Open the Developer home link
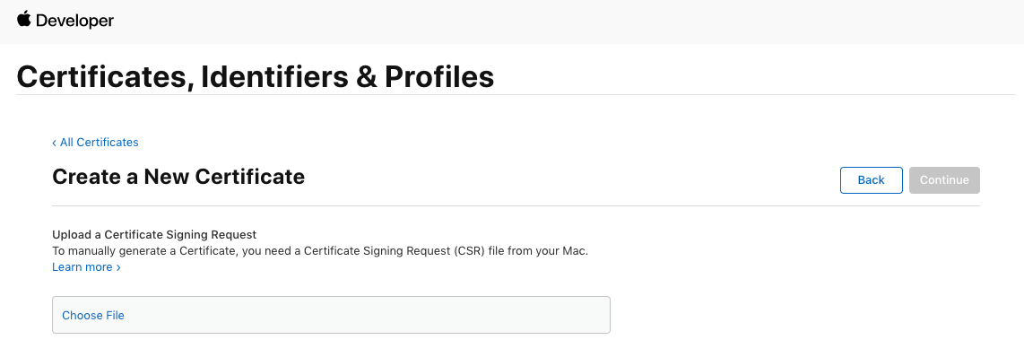This screenshot has width=1024, height=357. coord(65,21)
